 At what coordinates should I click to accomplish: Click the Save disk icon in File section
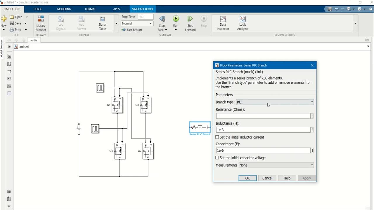pyautogui.click(x=12, y=23)
